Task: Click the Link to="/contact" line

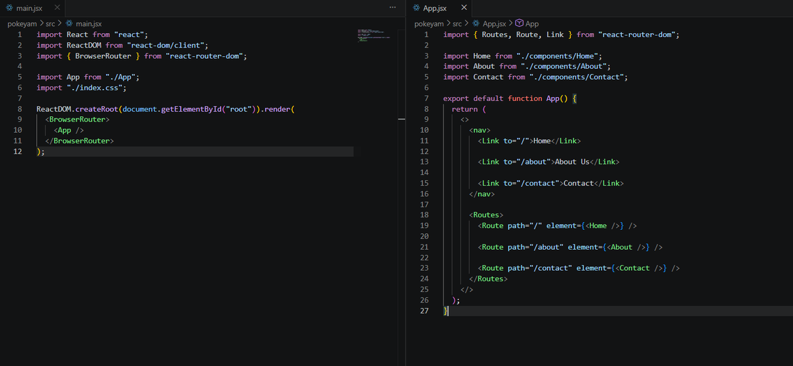Action: point(550,183)
